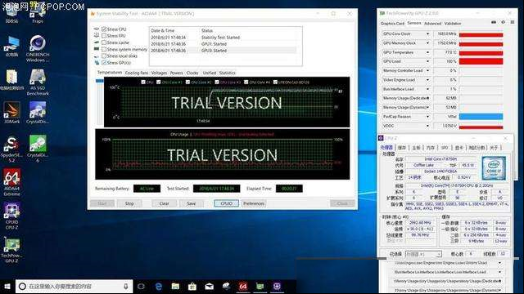Screen dimensions: 524x294
Task: Click the PerfCap Reason blue bar
Action: coord(481,117)
